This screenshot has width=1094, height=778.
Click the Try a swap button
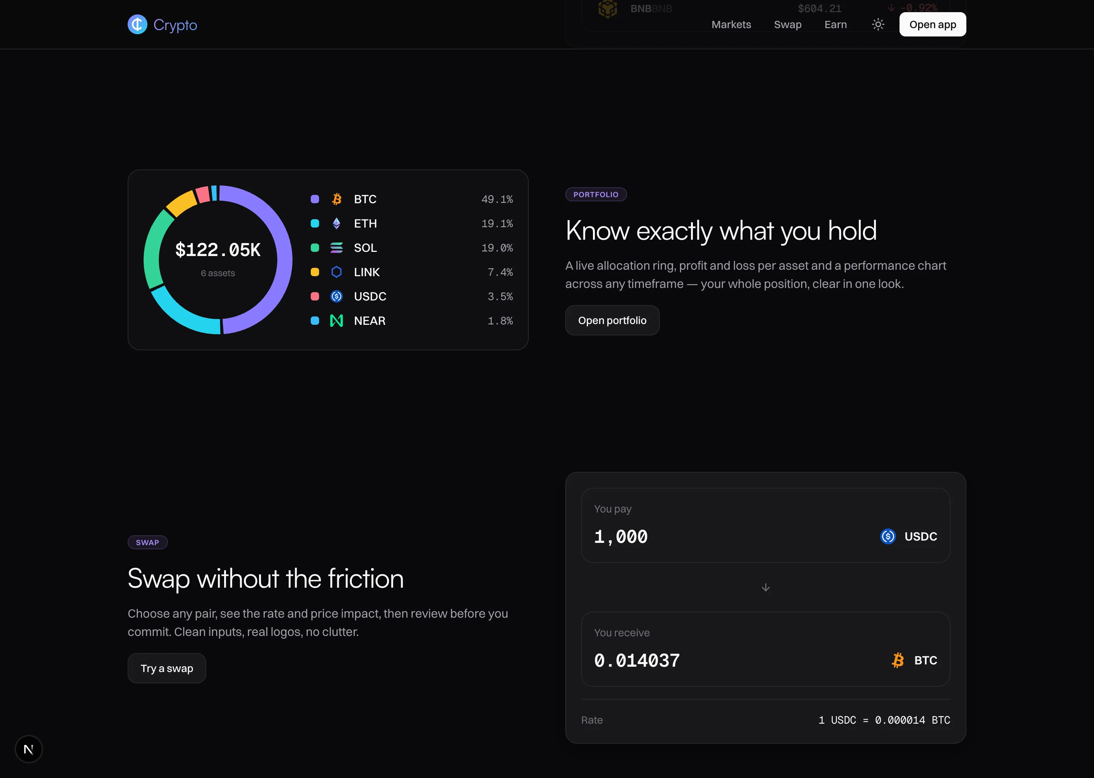(167, 668)
